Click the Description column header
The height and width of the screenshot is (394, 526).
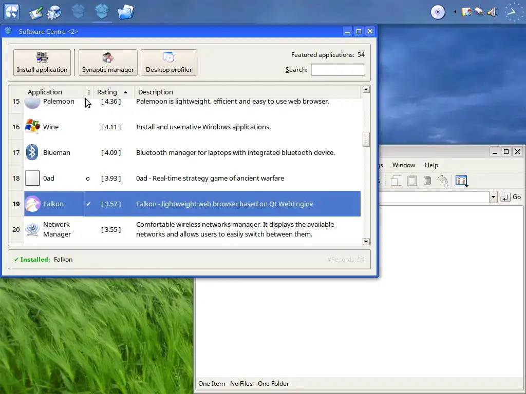pos(248,92)
